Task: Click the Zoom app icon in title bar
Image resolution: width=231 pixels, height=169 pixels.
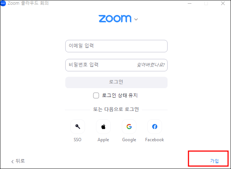Action: [3, 3]
